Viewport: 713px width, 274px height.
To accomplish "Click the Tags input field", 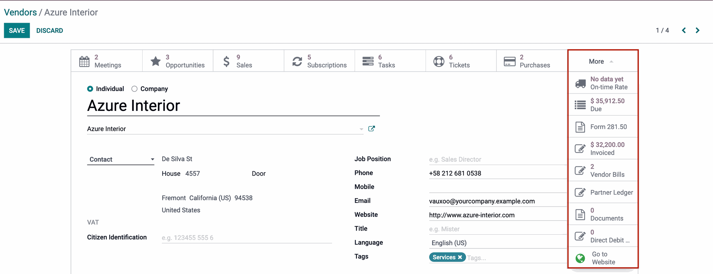I will pos(516,258).
